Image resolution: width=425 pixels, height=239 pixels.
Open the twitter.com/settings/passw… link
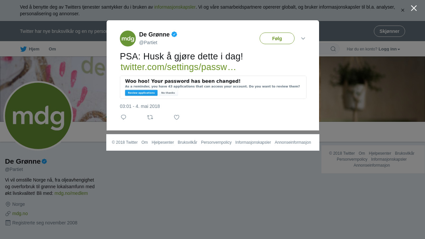pyautogui.click(x=178, y=67)
